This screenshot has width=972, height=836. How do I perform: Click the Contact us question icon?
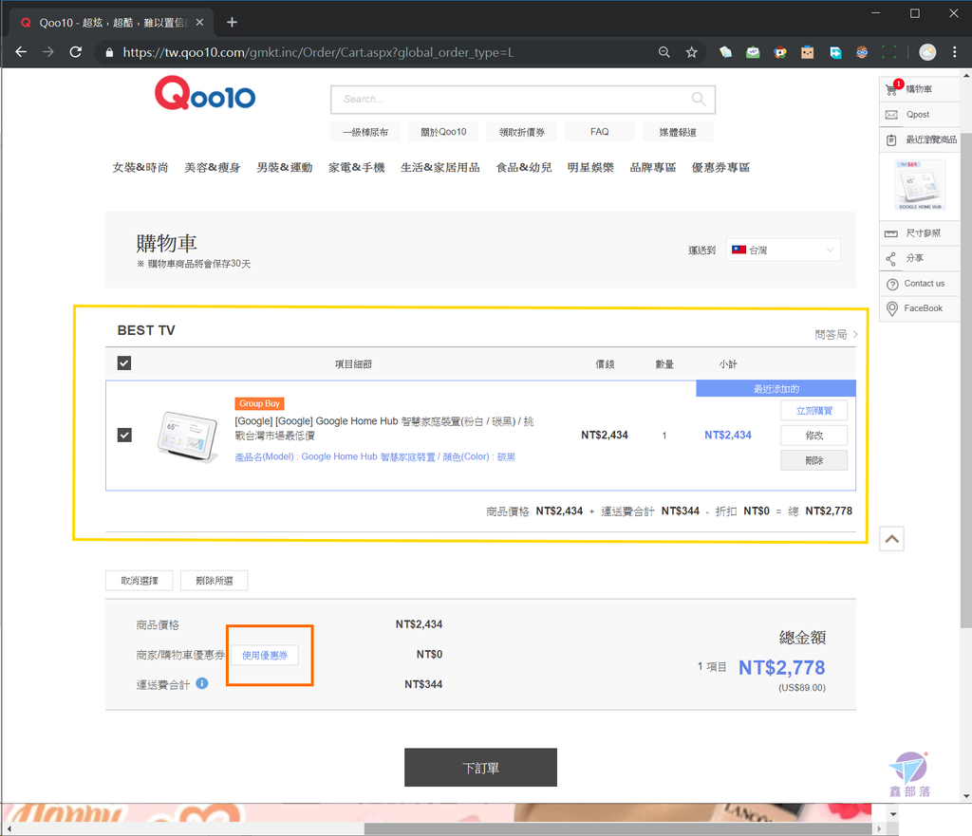click(892, 284)
